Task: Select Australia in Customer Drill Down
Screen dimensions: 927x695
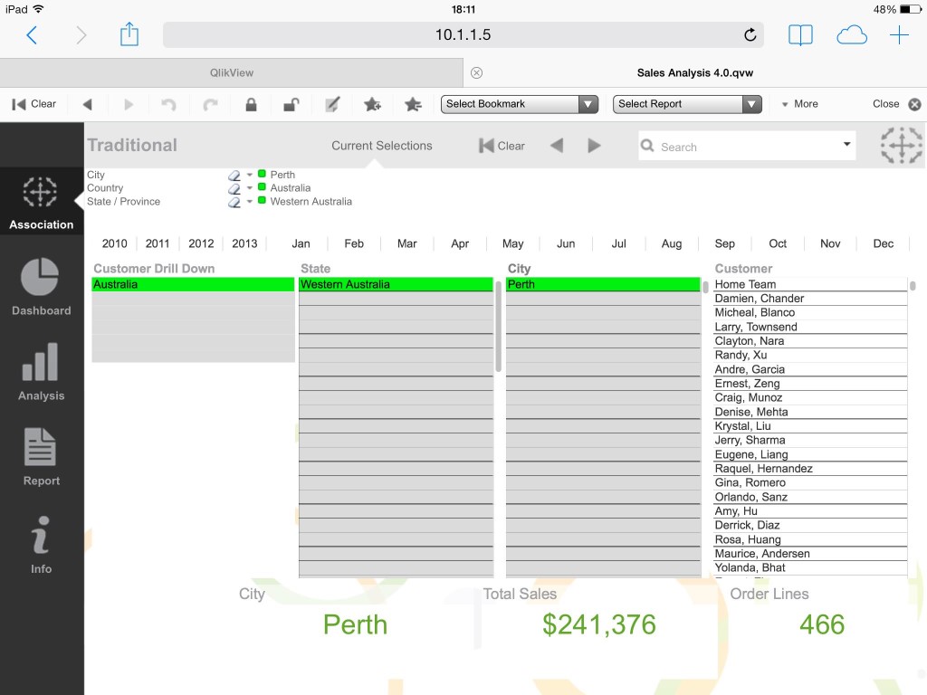Action: tap(193, 284)
